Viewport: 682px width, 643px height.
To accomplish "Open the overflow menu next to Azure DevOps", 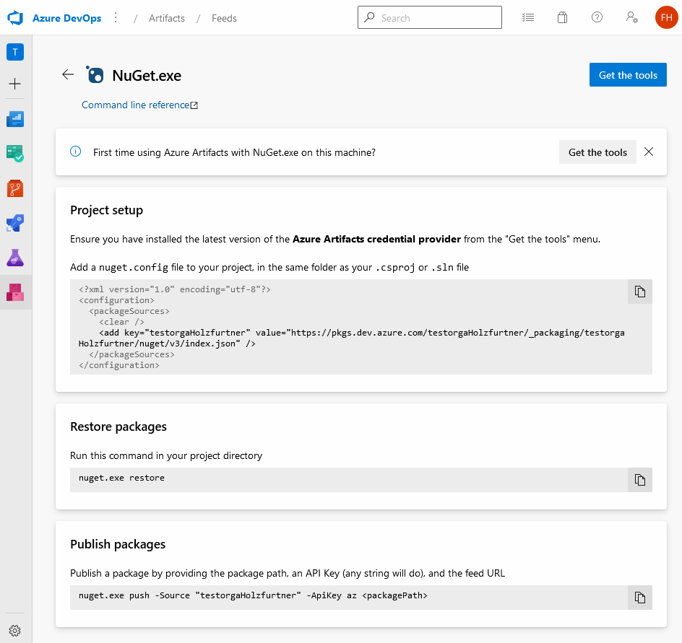I will [116, 17].
